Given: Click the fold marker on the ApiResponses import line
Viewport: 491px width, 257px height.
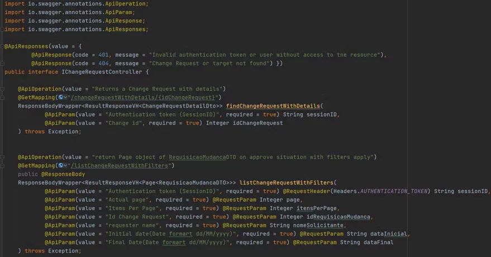Looking at the screenshot, I should point(2,30).
